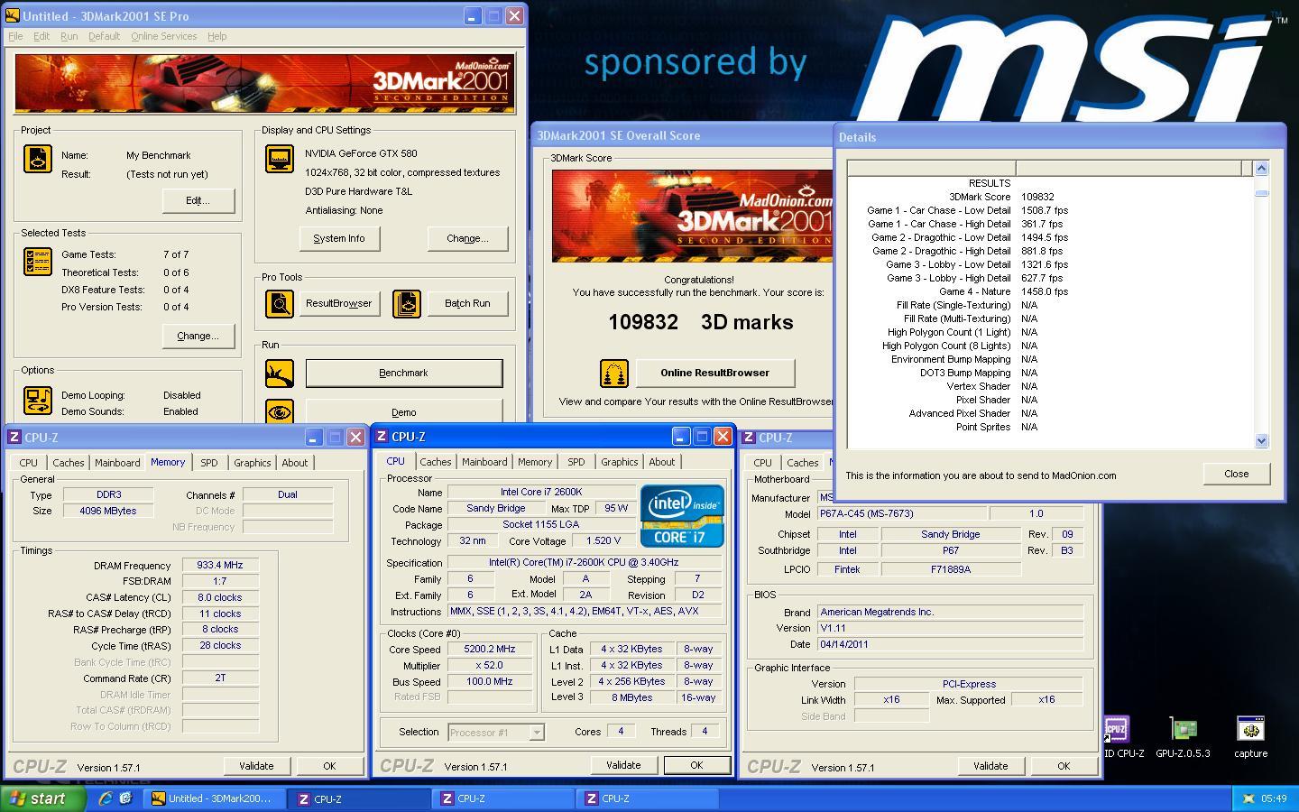The height and width of the screenshot is (812, 1299).
Task: Click the Core Speed value field
Action: (490, 650)
